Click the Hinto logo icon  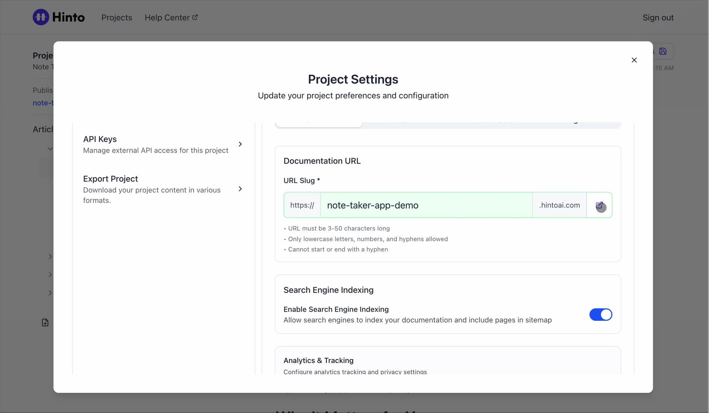[x=41, y=17]
